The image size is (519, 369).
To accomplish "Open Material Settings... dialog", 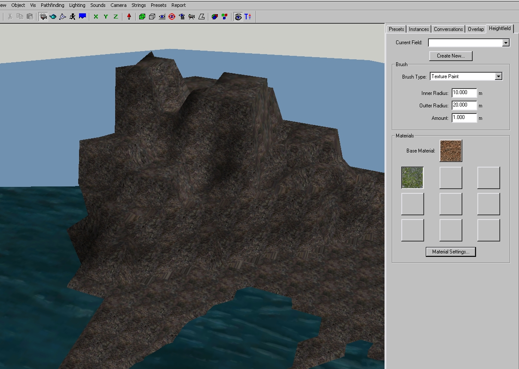I will pyautogui.click(x=450, y=252).
